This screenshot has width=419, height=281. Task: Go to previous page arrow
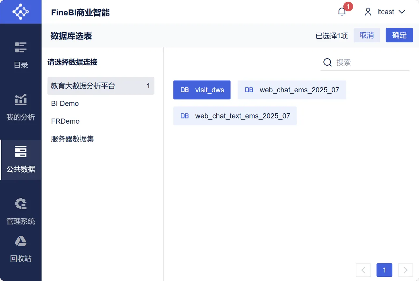click(363, 270)
